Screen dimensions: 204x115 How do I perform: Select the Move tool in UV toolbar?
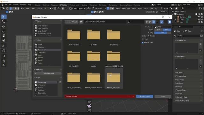(4, 27)
